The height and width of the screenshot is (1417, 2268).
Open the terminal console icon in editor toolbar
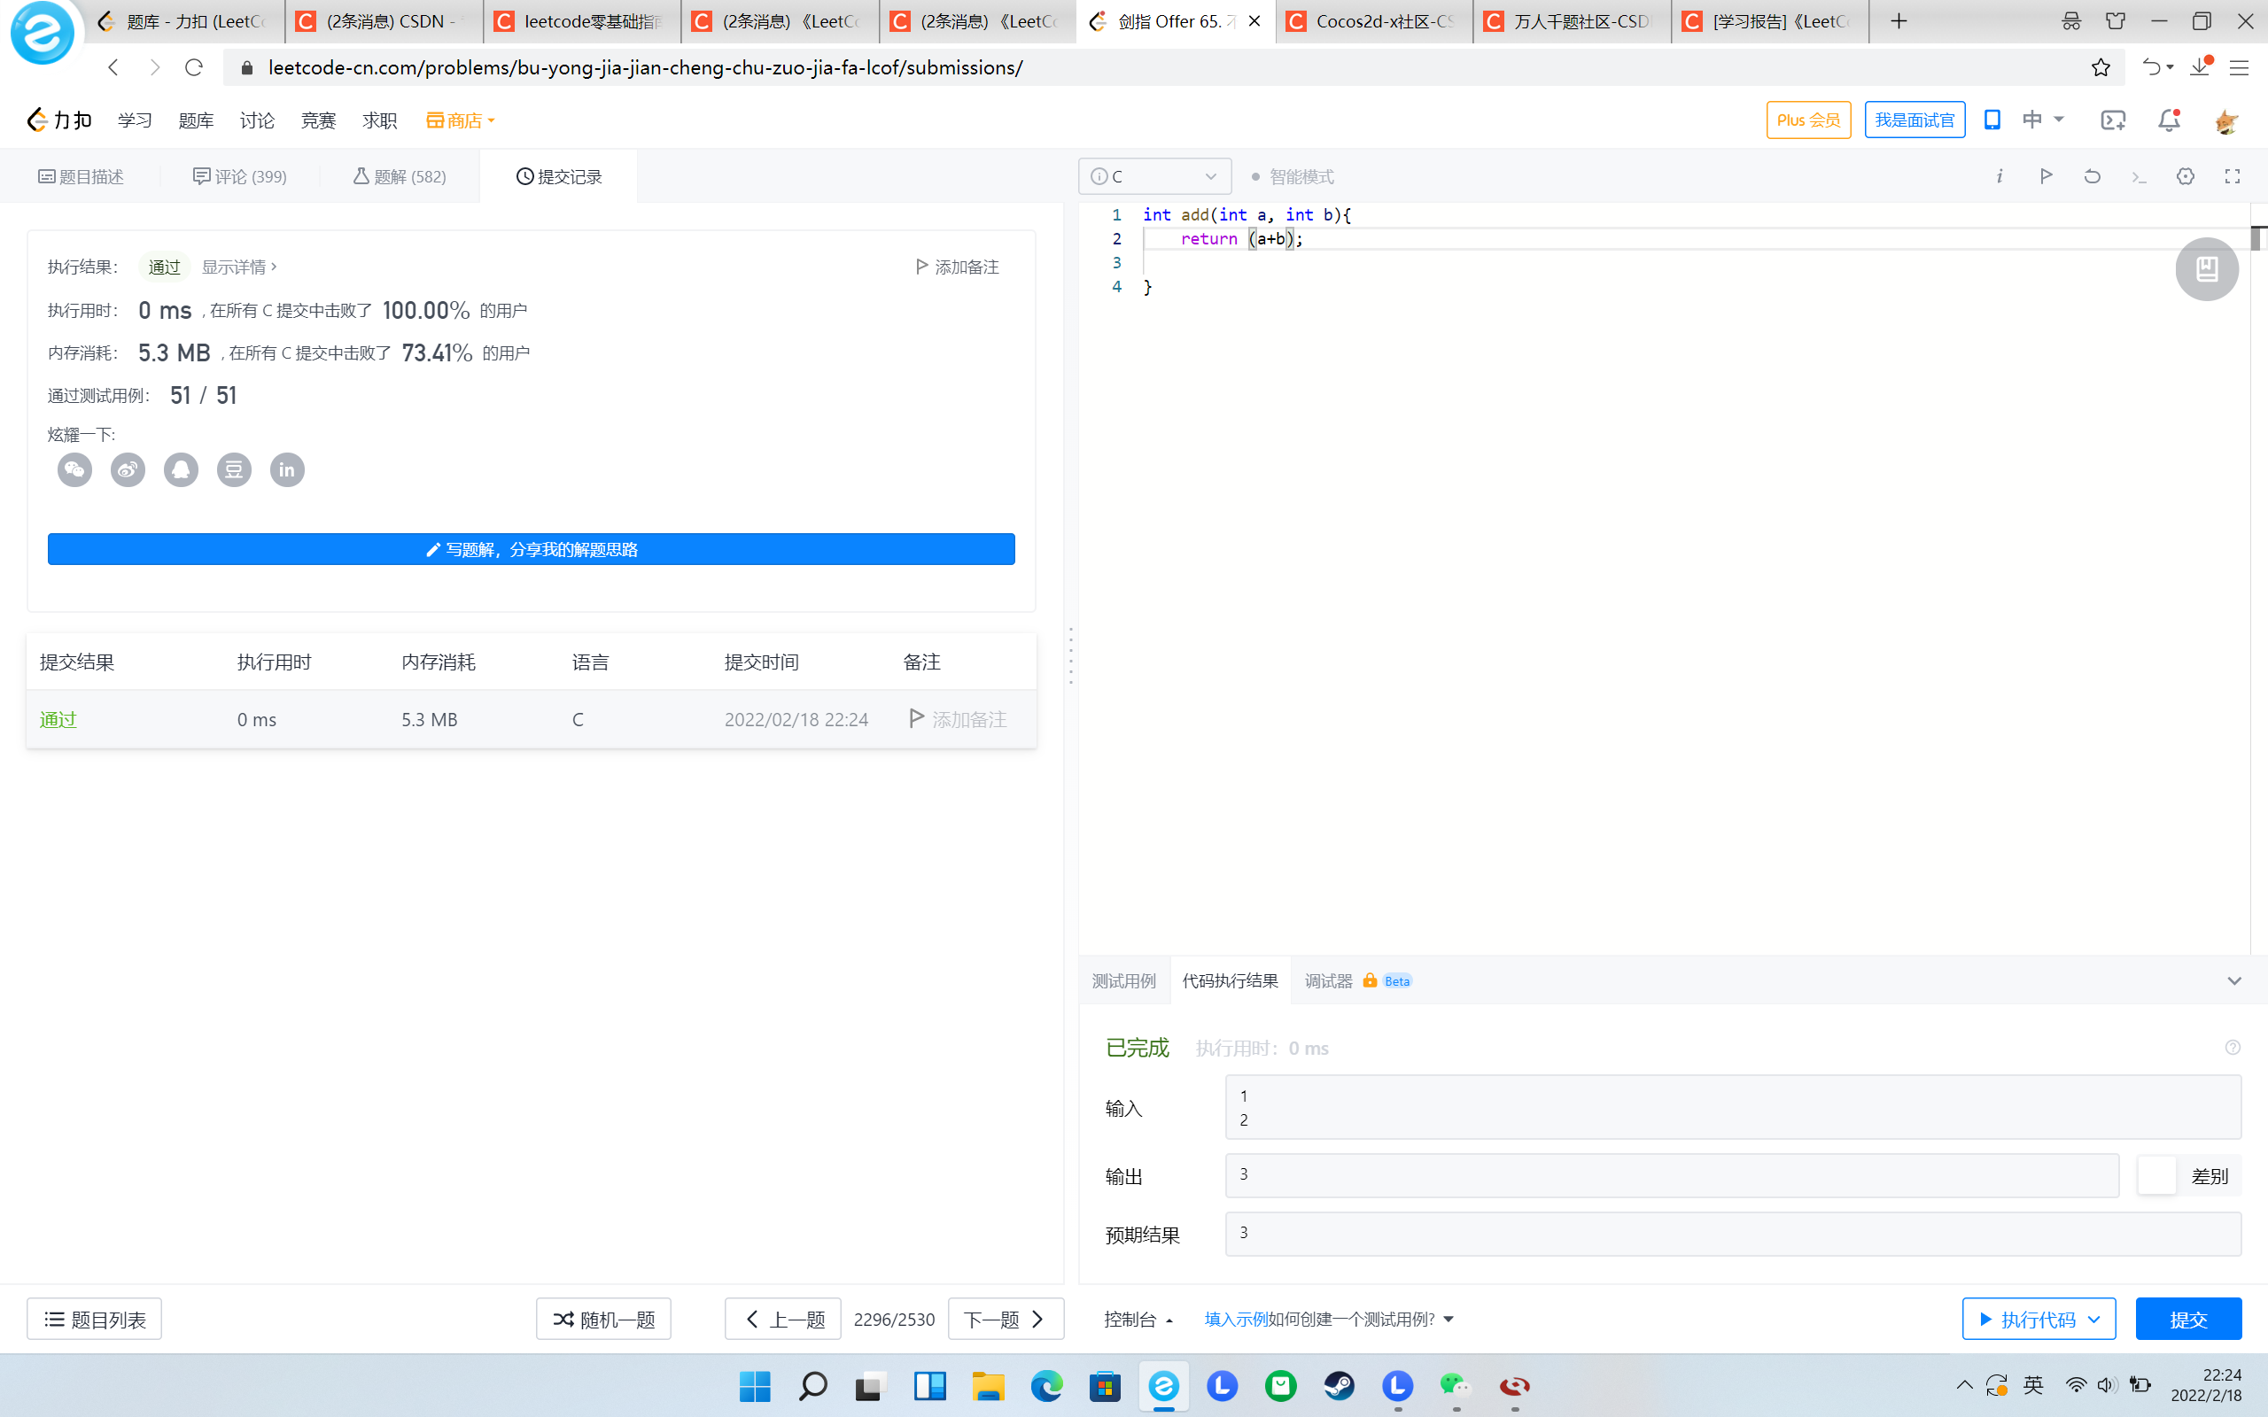2139,176
